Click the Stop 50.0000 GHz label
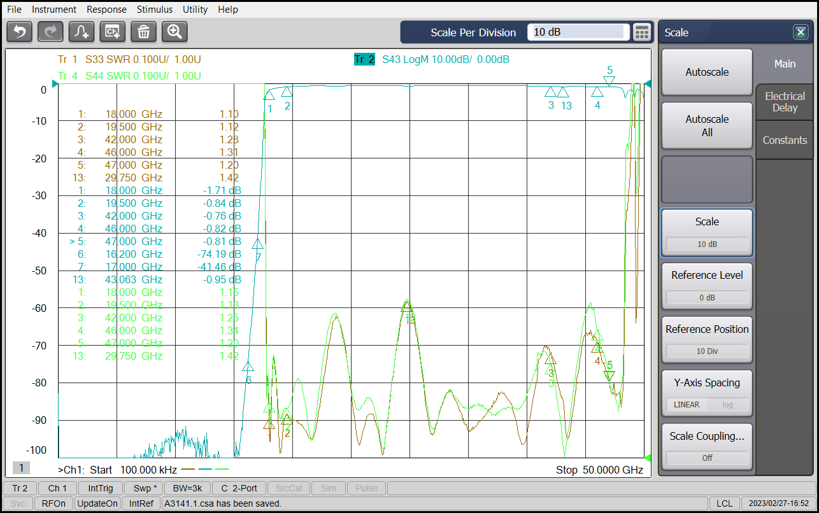Viewport: 819px width, 513px height. pyautogui.click(x=599, y=470)
